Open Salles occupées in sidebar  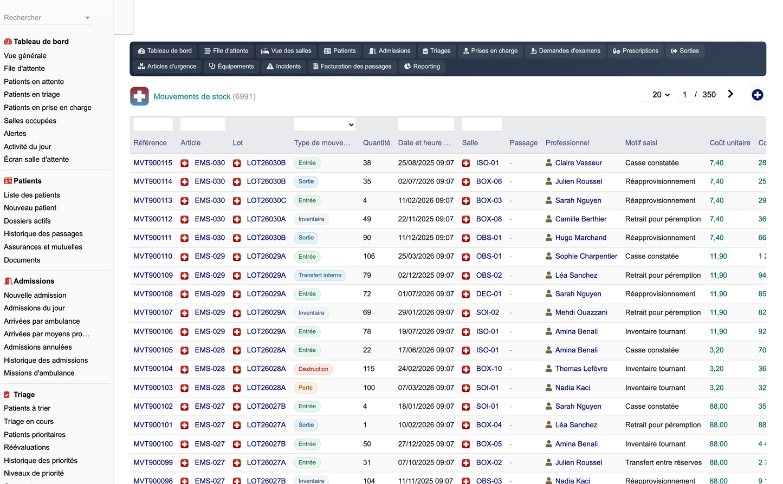(x=30, y=121)
